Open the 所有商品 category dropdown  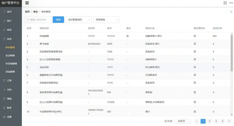point(106,20)
